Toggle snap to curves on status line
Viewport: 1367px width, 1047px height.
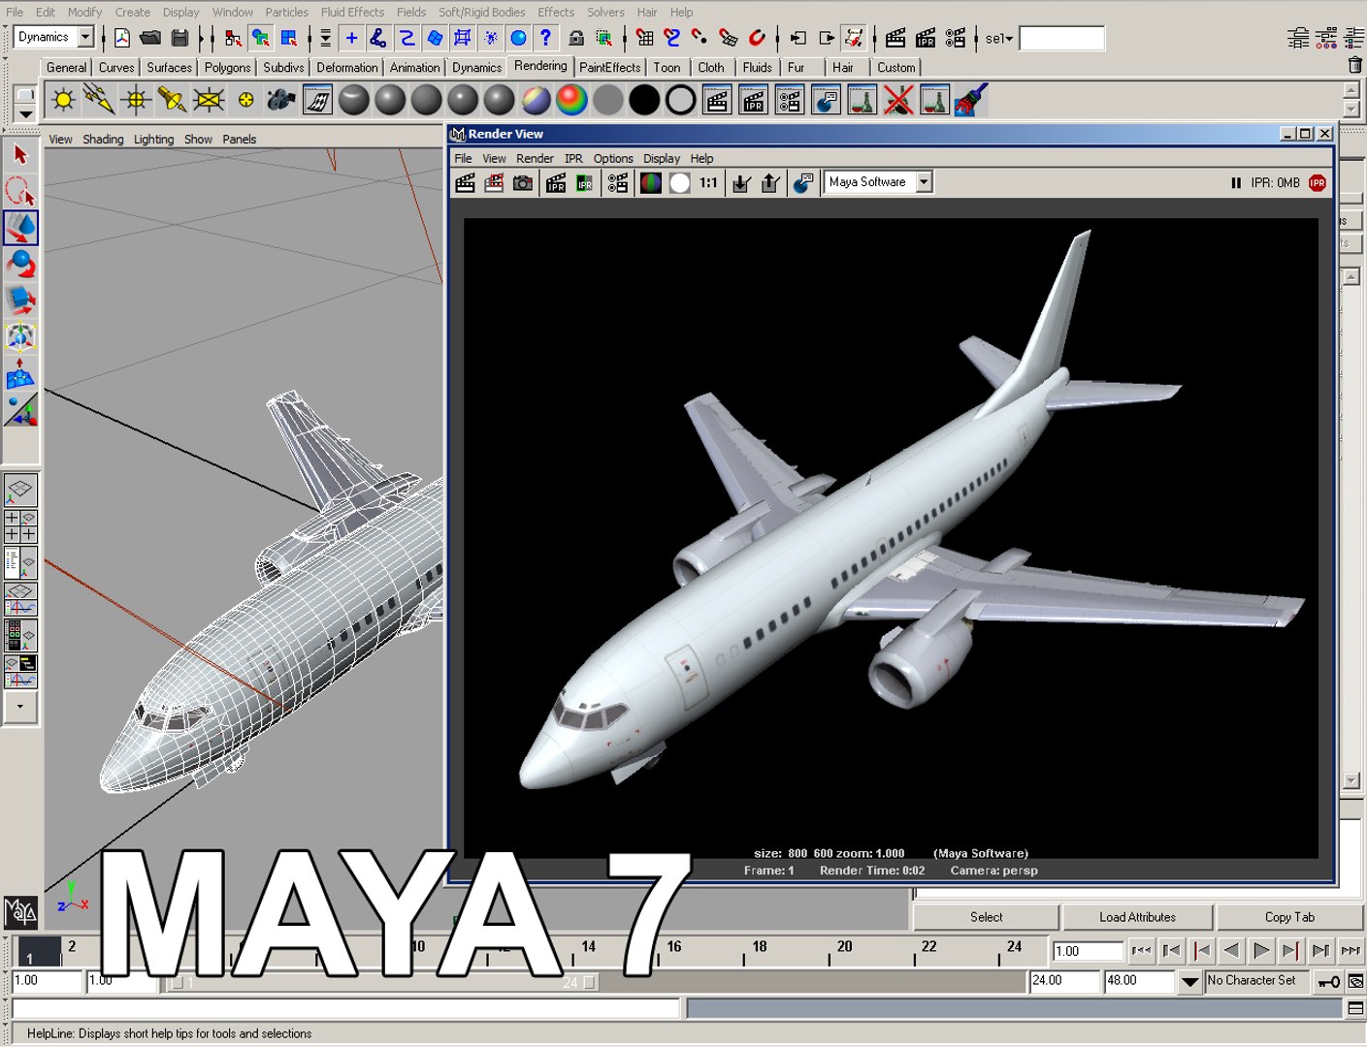pos(672,38)
